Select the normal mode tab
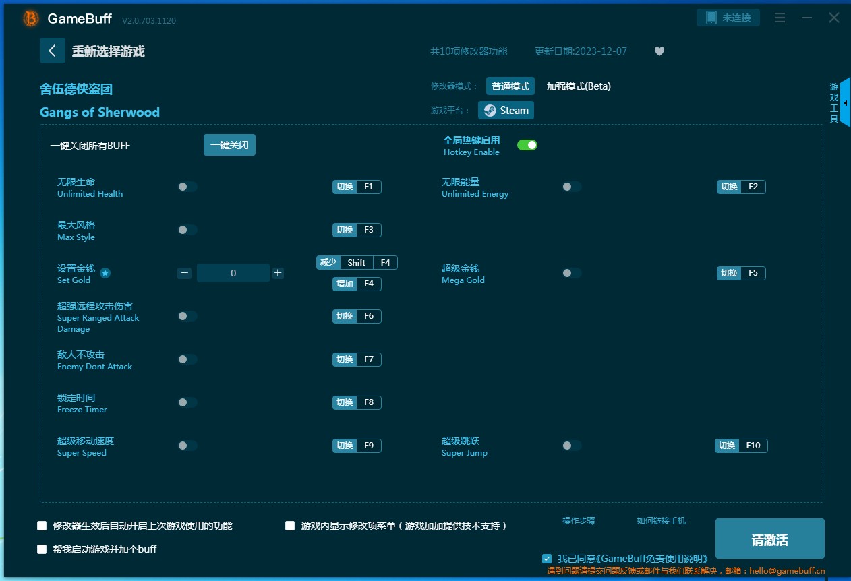Image resolution: width=851 pixels, height=581 pixels. [510, 86]
